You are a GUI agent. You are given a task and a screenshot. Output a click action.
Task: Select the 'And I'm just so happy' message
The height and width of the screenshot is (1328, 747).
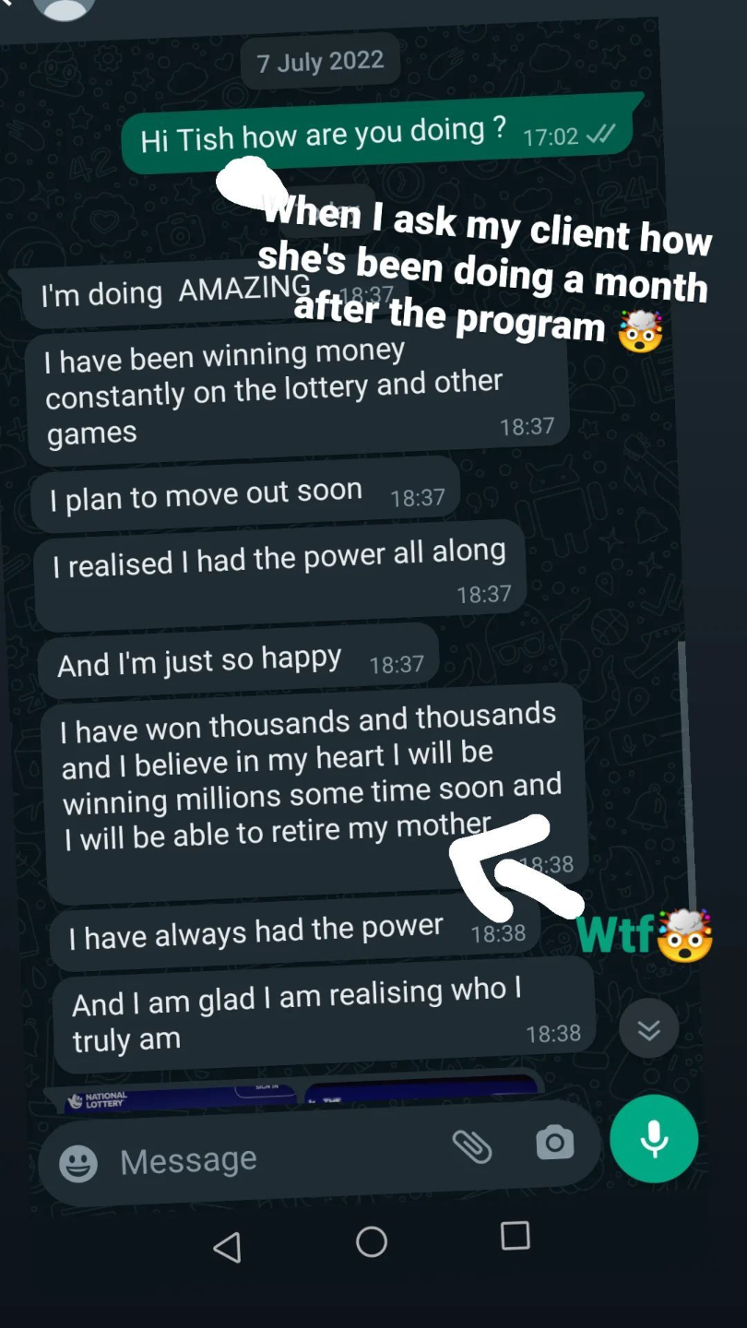[238, 661]
